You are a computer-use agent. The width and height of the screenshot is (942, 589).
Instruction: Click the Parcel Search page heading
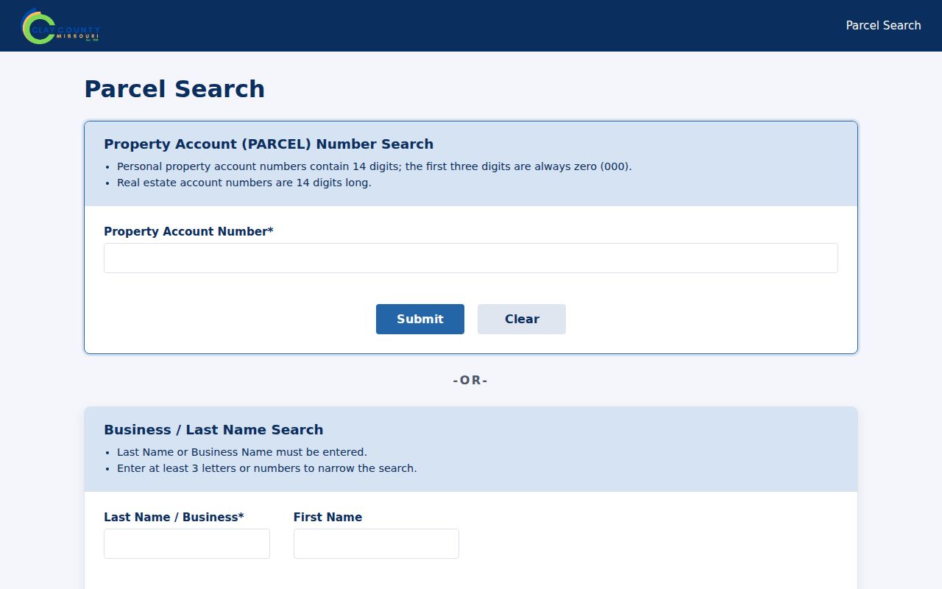tap(174, 89)
